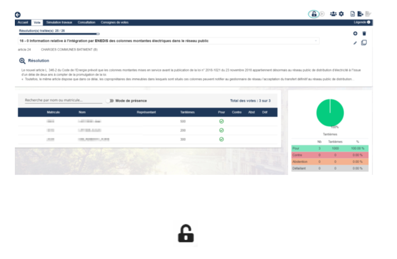Viewport: 397px width, 259px height.
Task: Toggle Pour vote for the 300 tantièmes row
Action: click(x=221, y=139)
